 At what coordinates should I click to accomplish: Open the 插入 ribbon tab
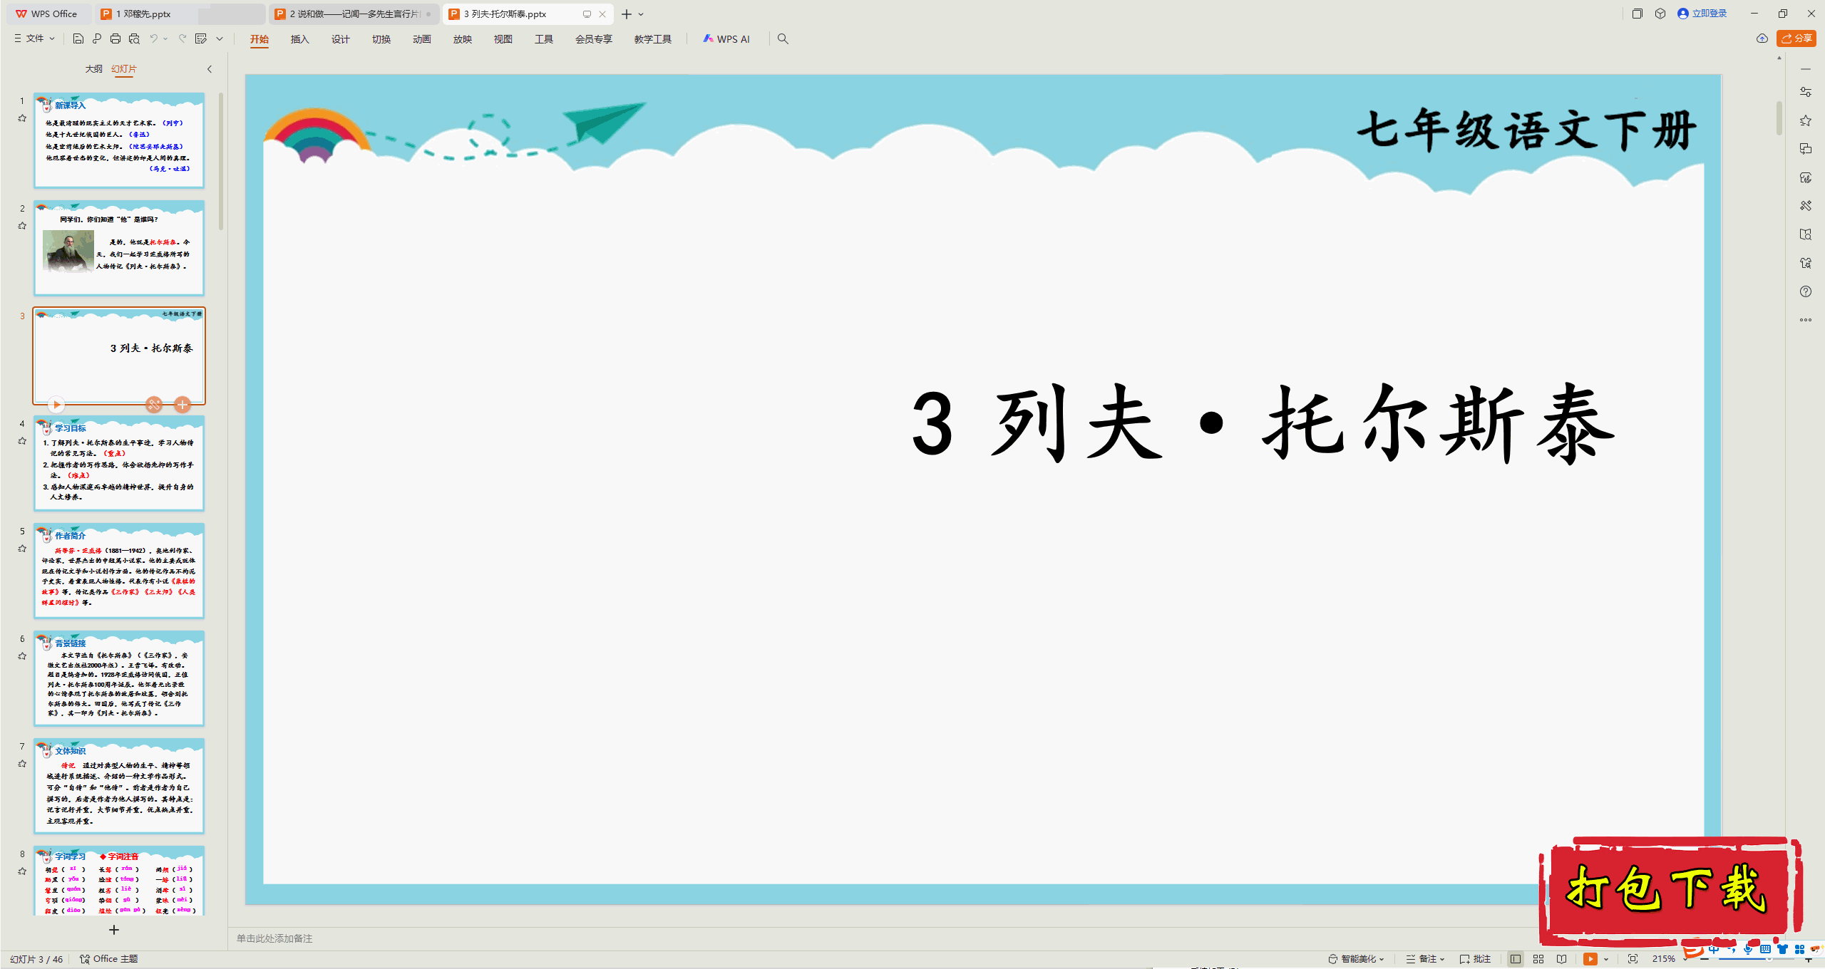click(x=299, y=39)
